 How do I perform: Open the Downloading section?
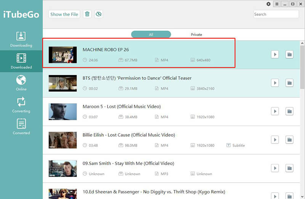pyautogui.click(x=21, y=40)
